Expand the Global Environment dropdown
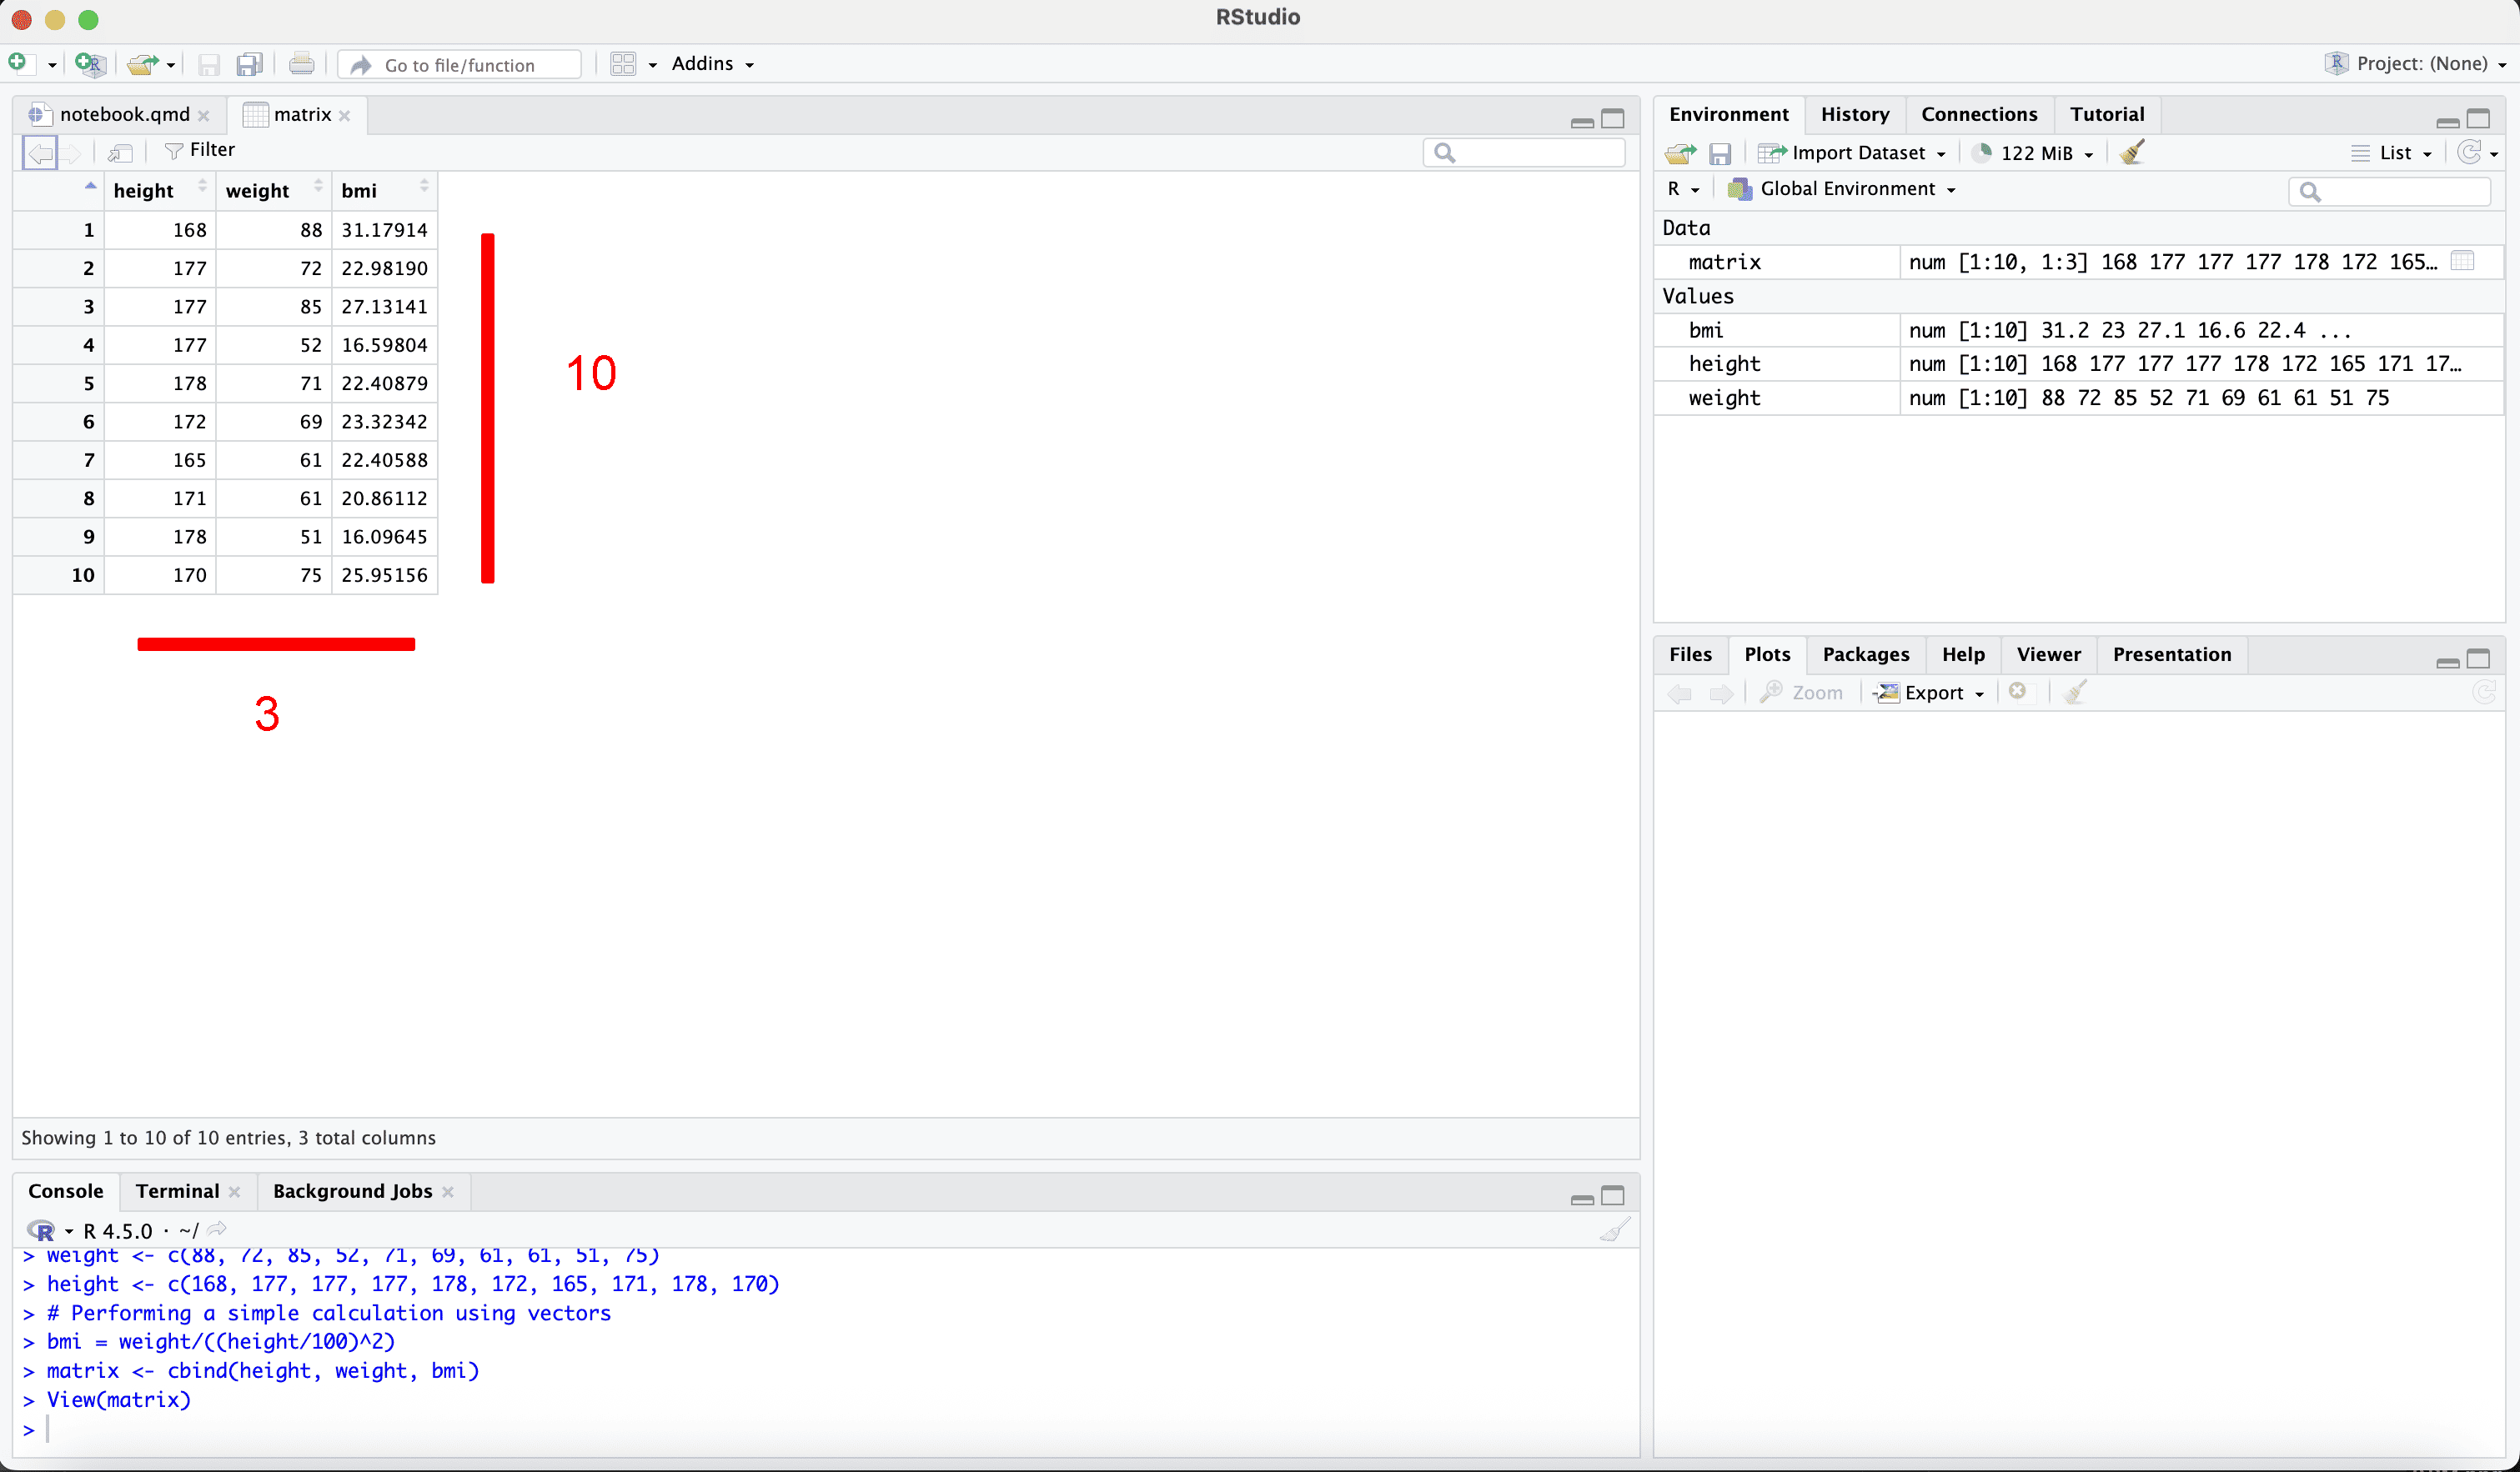The width and height of the screenshot is (2520, 1472). pyautogui.click(x=1847, y=189)
